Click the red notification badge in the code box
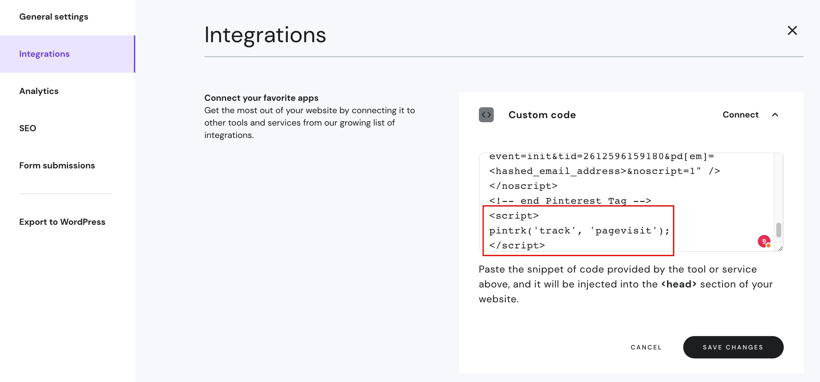This screenshot has width=820, height=382. tap(764, 241)
